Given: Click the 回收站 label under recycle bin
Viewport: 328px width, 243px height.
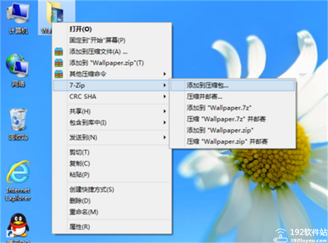Looking at the screenshot, I should 18,137.
